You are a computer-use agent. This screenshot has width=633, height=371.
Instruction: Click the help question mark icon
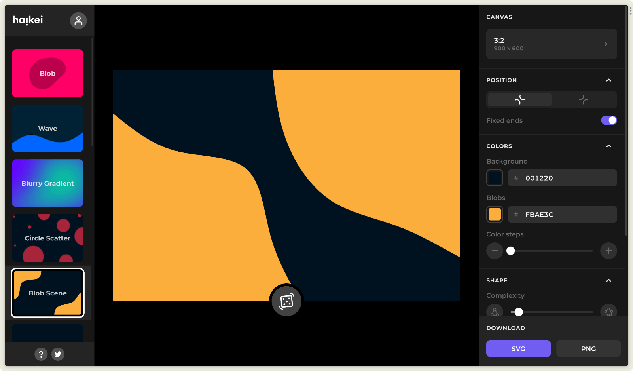[41, 354]
